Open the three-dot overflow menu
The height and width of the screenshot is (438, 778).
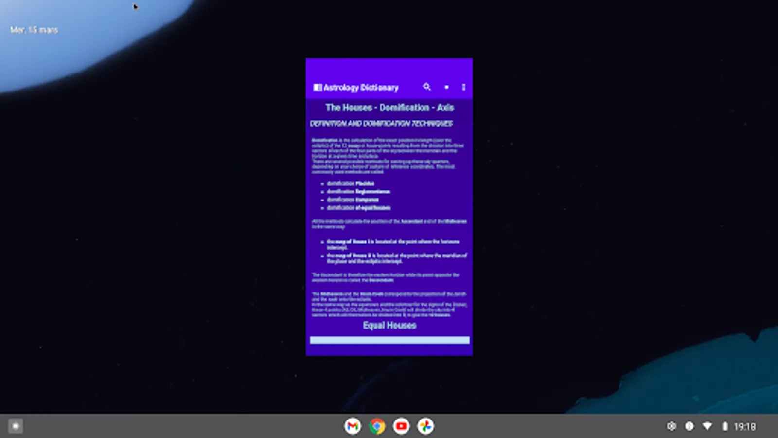(463, 87)
